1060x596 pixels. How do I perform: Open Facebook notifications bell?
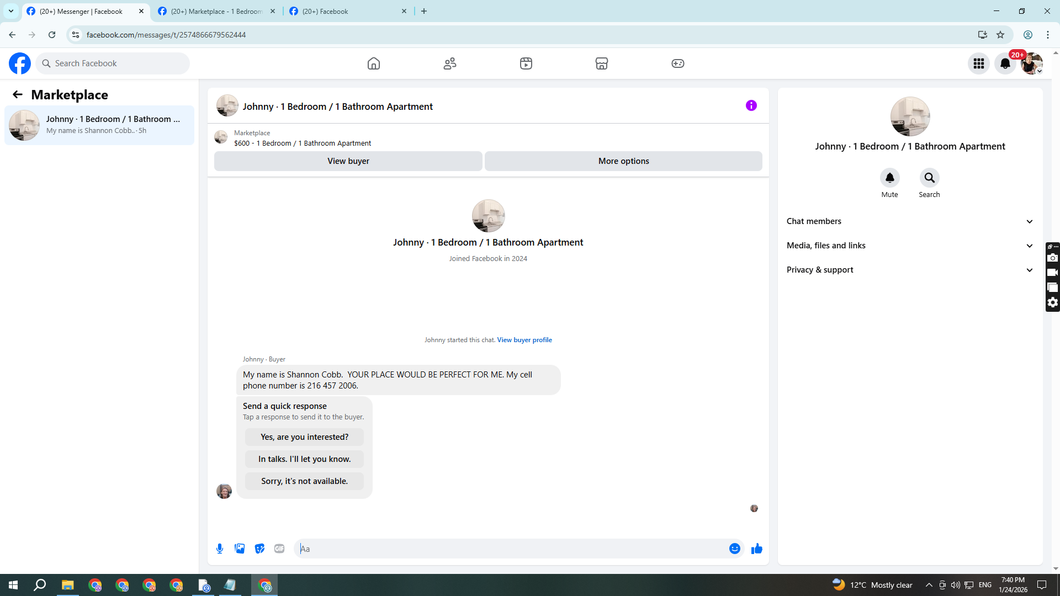tap(1005, 63)
